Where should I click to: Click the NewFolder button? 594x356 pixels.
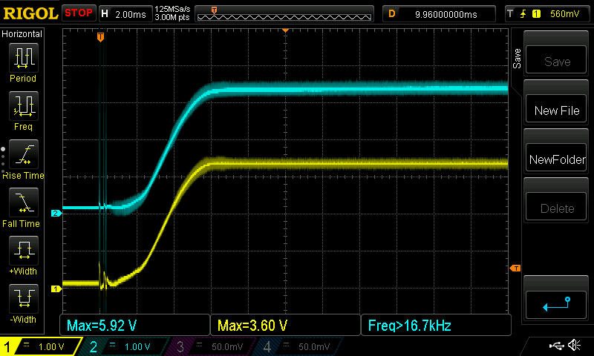point(556,159)
